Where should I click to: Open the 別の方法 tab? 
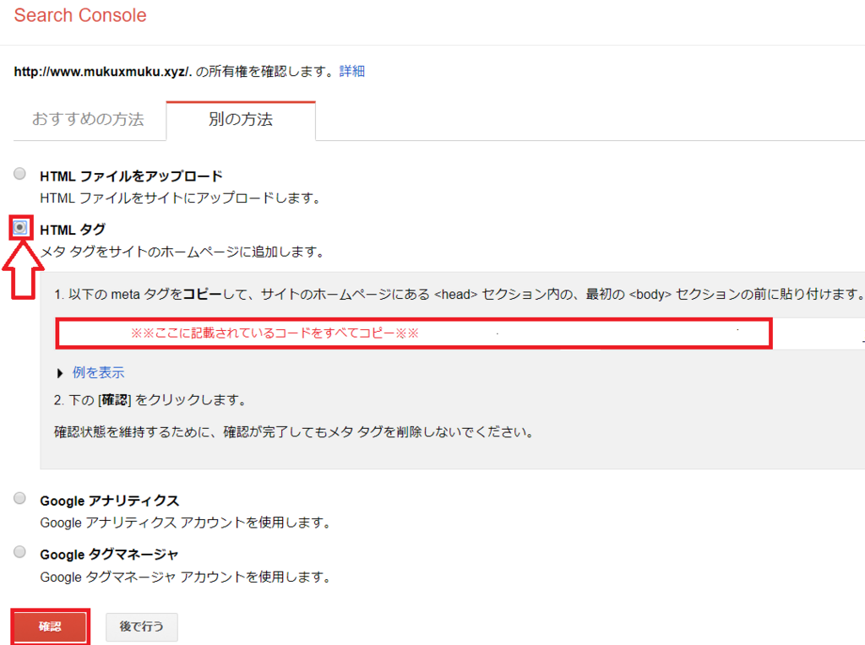click(241, 120)
